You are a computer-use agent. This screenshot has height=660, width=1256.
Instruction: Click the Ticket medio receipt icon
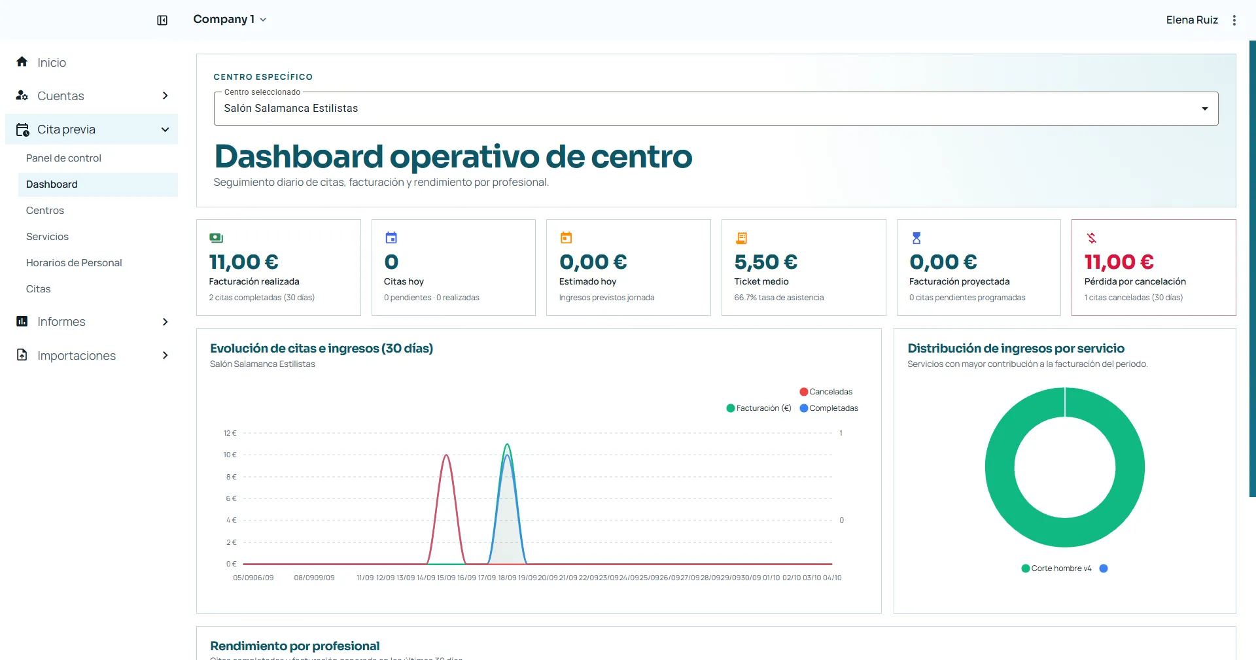(741, 238)
